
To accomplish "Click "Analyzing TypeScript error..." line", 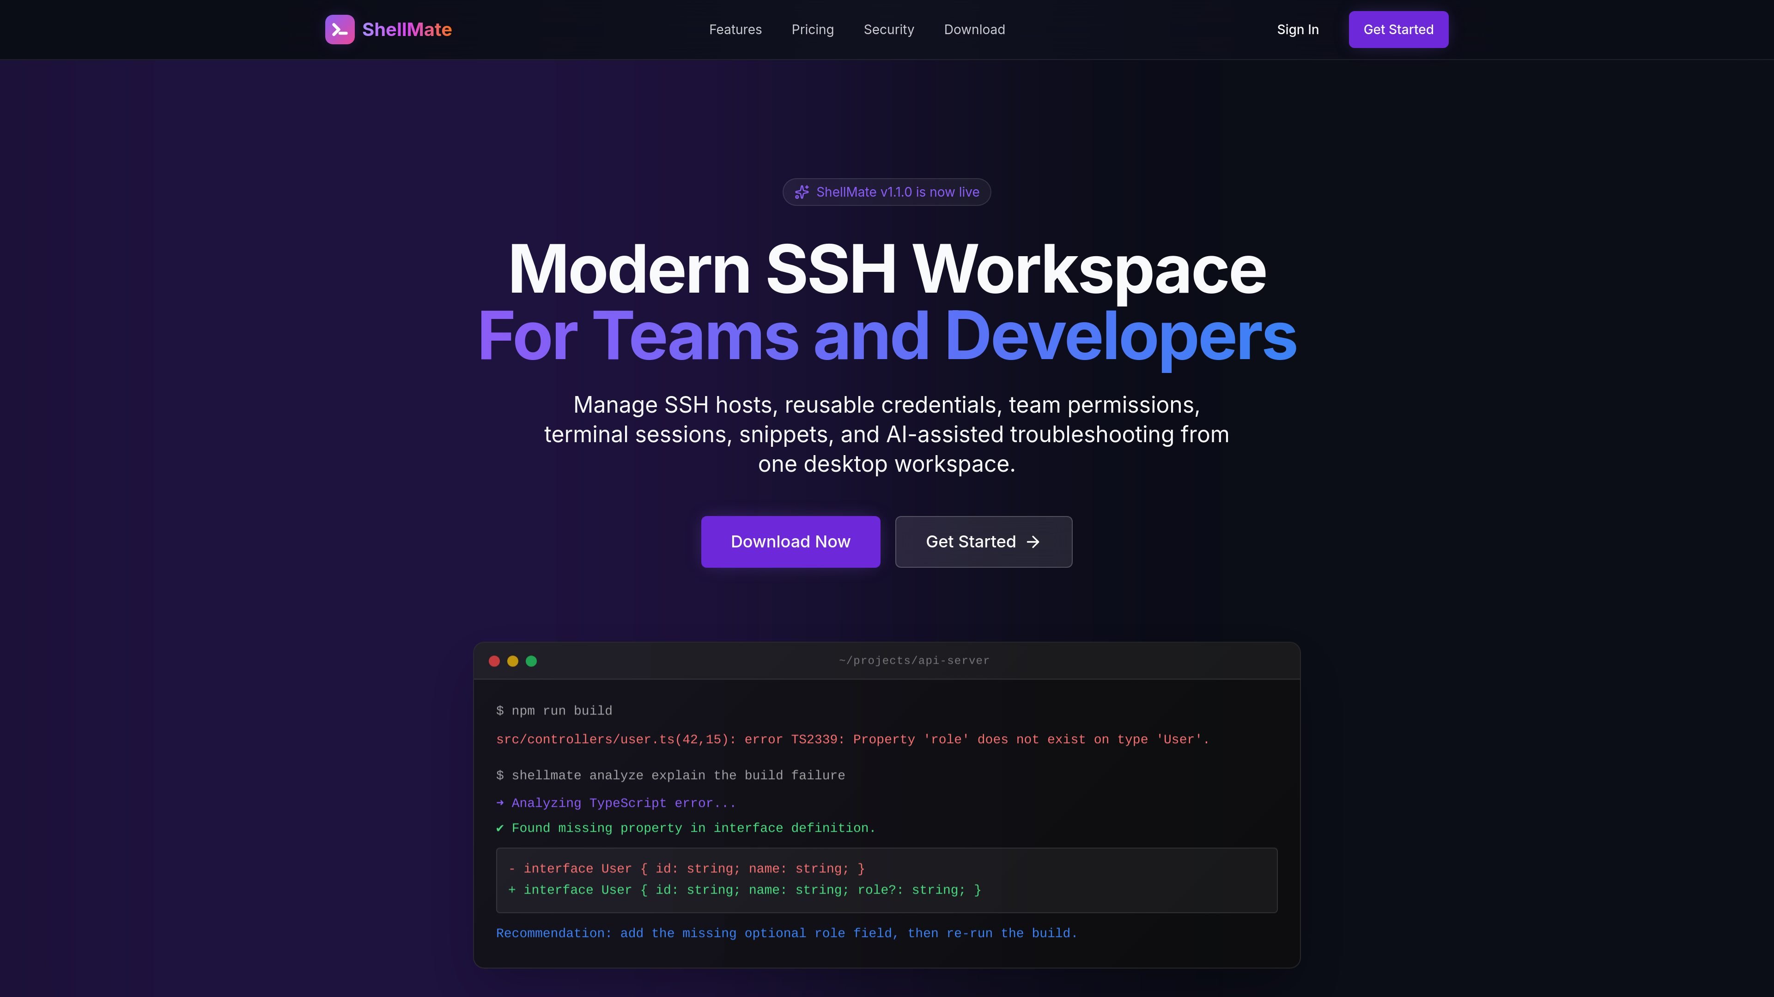I will tap(616, 803).
